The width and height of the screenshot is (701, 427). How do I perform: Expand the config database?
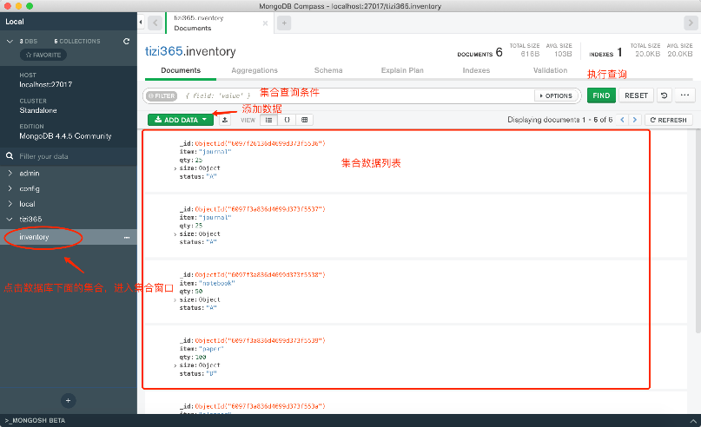(10, 188)
